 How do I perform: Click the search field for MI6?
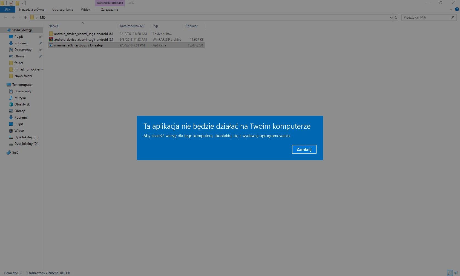coord(426,17)
